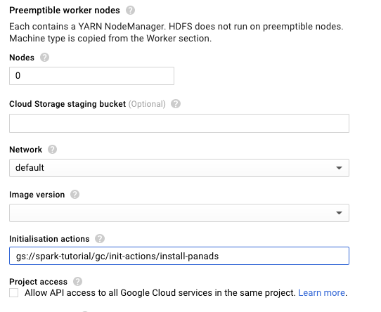Image resolution: width=381 pixels, height=312 pixels.
Task: Click the help icon next to Nodes
Action: coord(44,58)
